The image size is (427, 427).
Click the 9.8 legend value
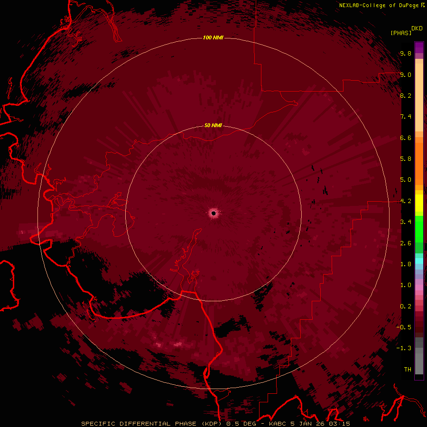pos(406,53)
